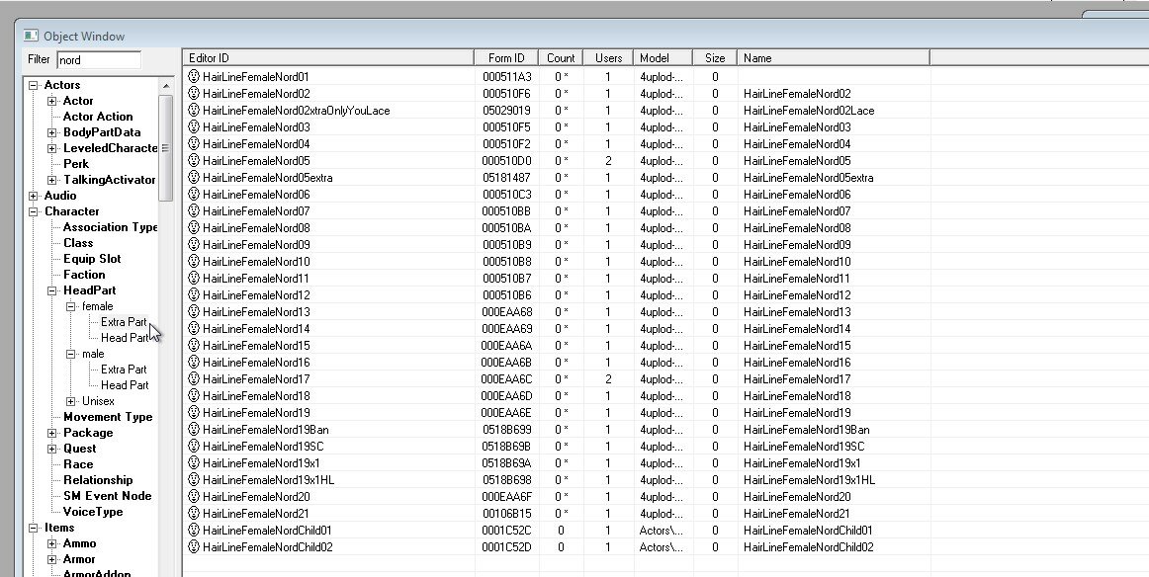Collapse the HeadPart node
This screenshot has height=577, width=1149.
click(x=52, y=290)
